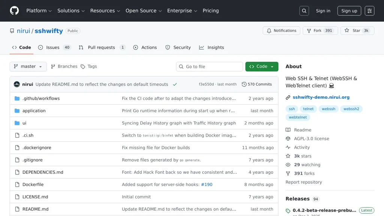Open the GitHub home logo
384x216 pixels.
[x=14, y=10]
